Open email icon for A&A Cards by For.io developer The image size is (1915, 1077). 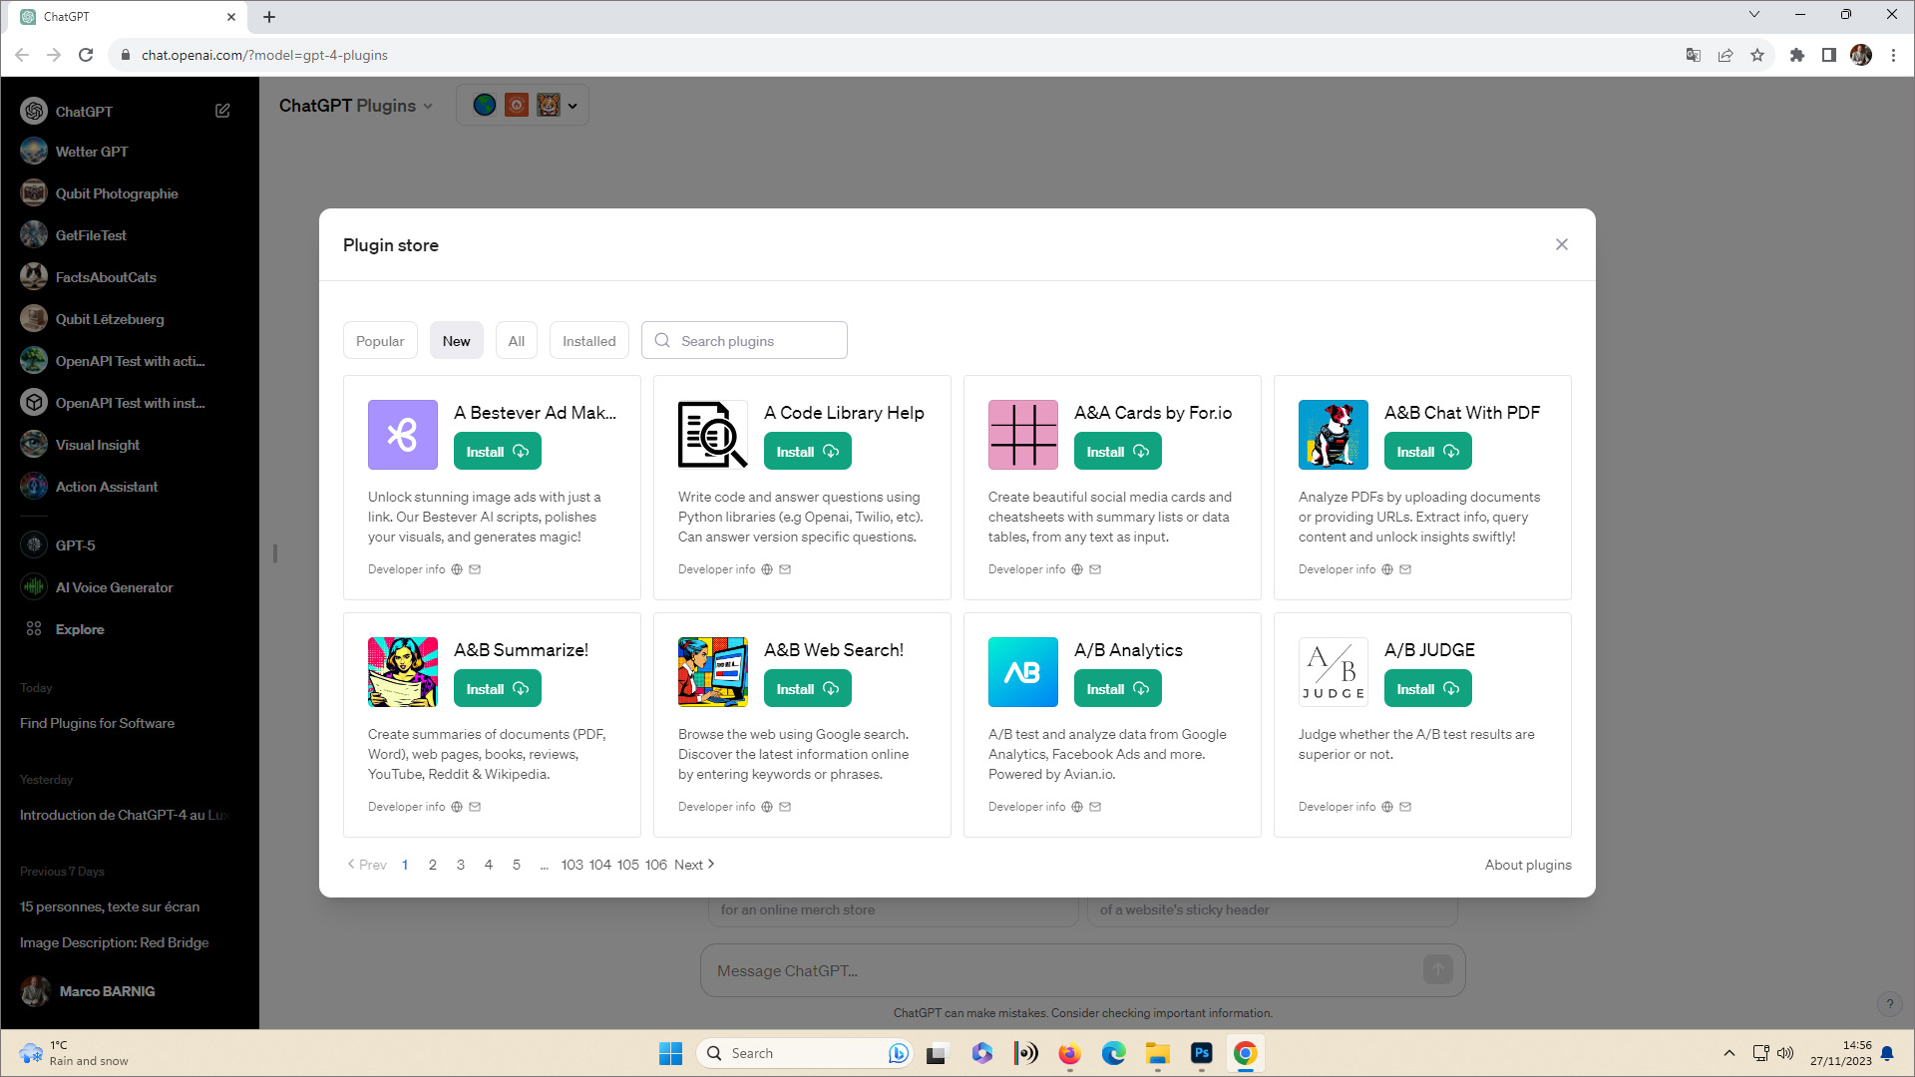click(1095, 569)
